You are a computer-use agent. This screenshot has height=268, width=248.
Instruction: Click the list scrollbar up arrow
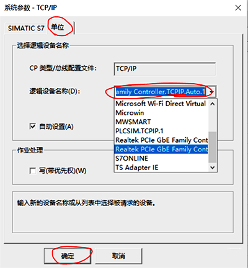pos(213,104)
